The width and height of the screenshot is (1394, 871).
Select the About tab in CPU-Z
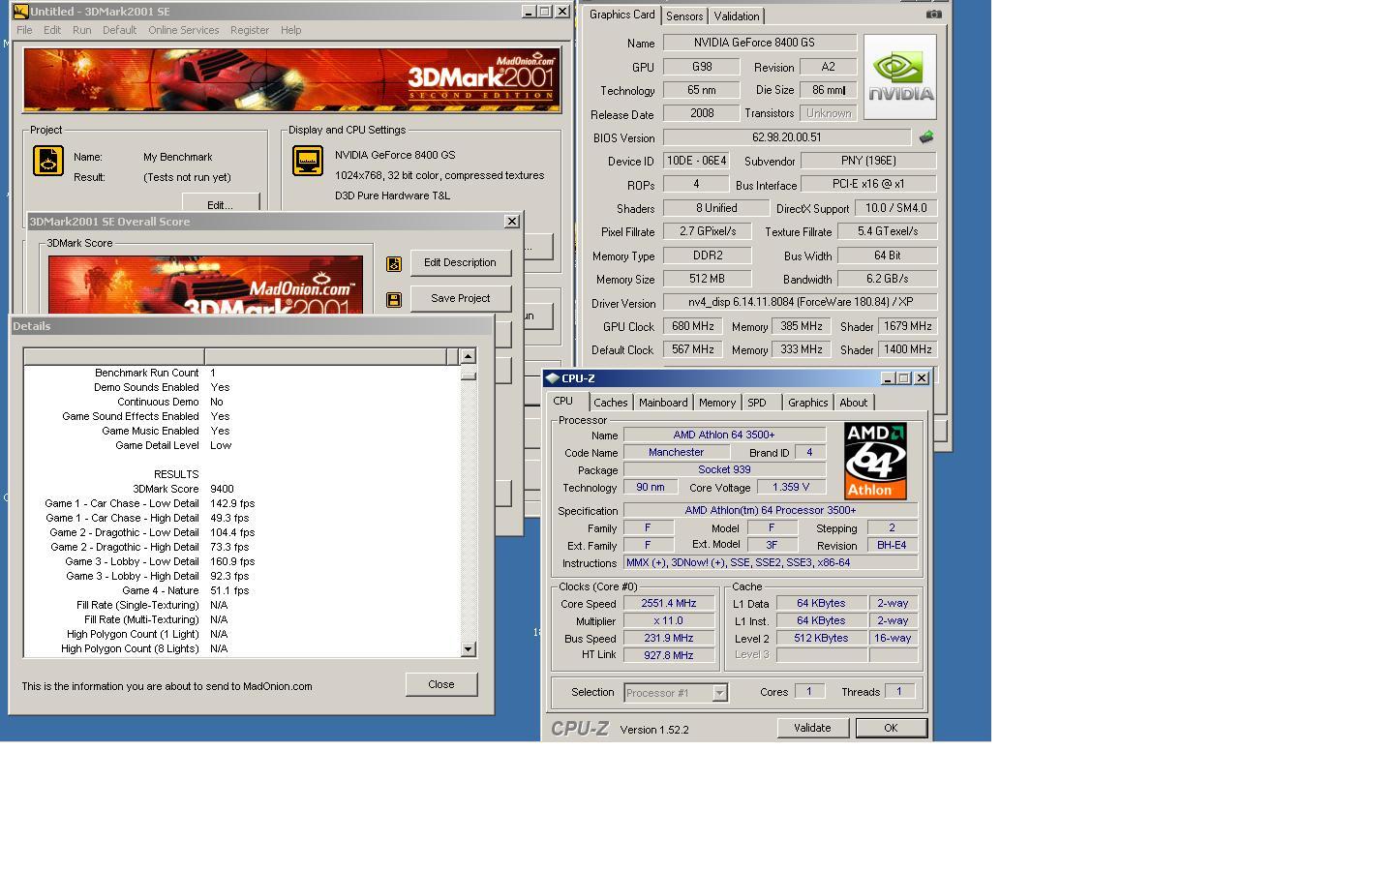(854, 403)
